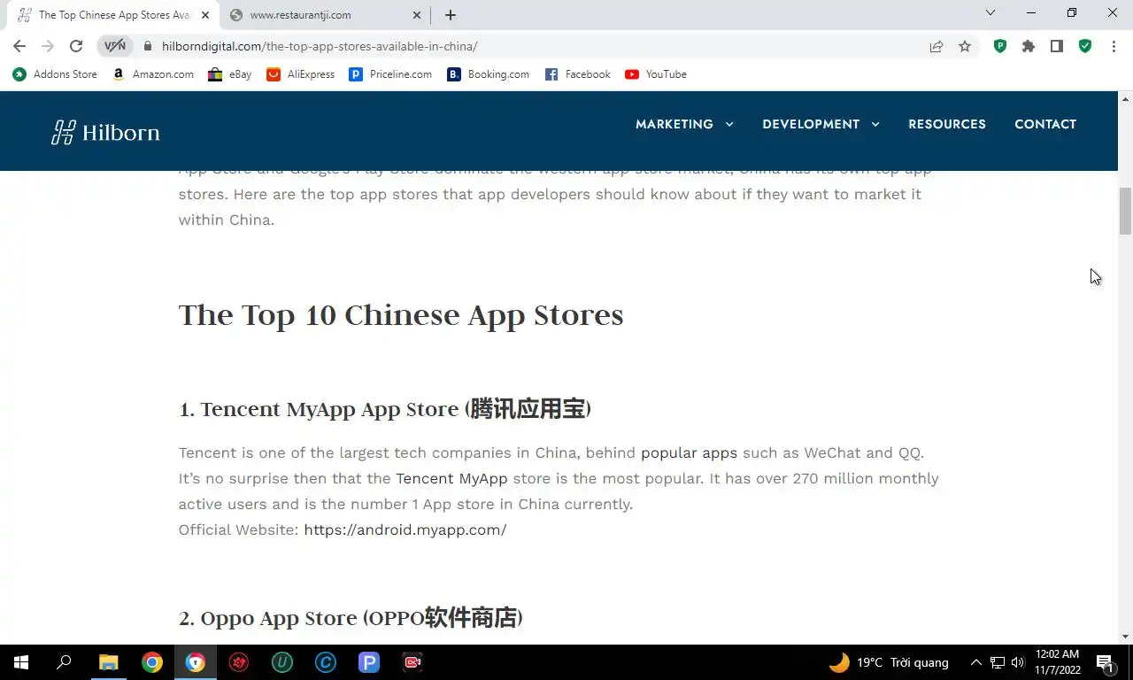Viewport: 1133px width, 680px height.
Task: Toggle the browser side panel icon
Action: pos(1057,46)
